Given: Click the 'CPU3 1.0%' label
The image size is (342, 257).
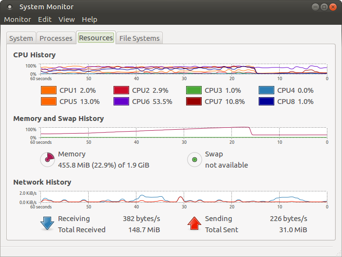Looking at the screenshot, I should (x=223, y=90).
